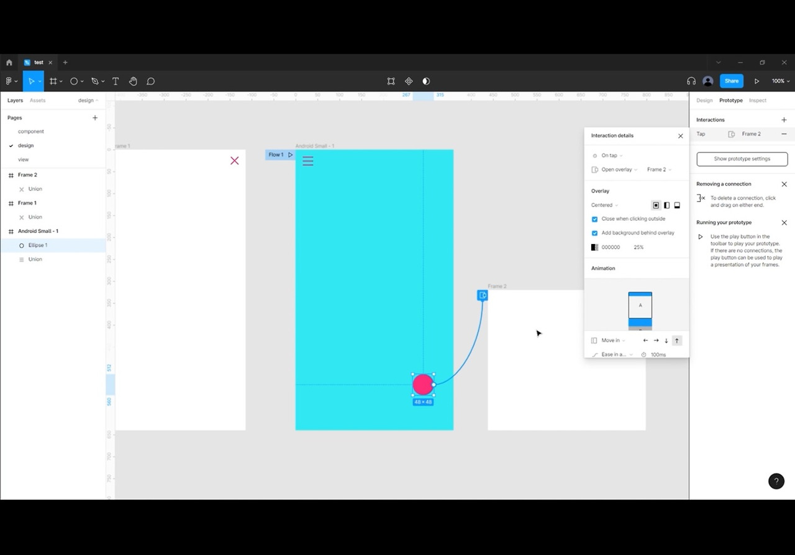The width and height of the screenshot is (795, 555).
Task: Select the Hand tool
Action: 133,81
